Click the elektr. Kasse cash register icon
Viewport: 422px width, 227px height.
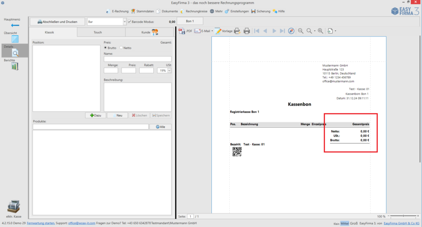point(14,206)
